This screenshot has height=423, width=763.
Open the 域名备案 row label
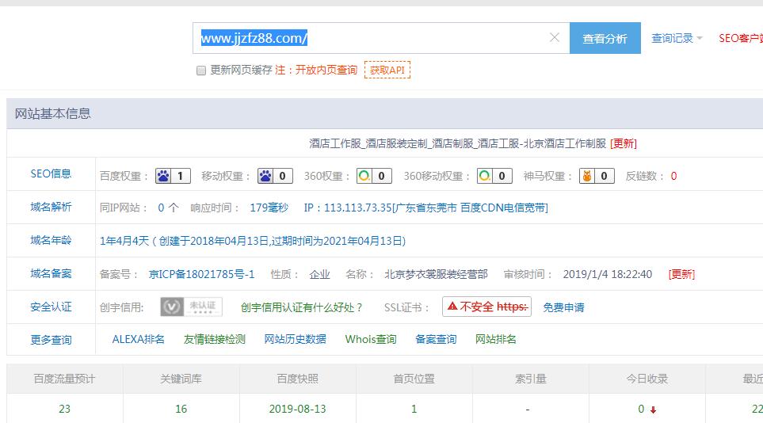pyautogui.click(x=51, y=273)
